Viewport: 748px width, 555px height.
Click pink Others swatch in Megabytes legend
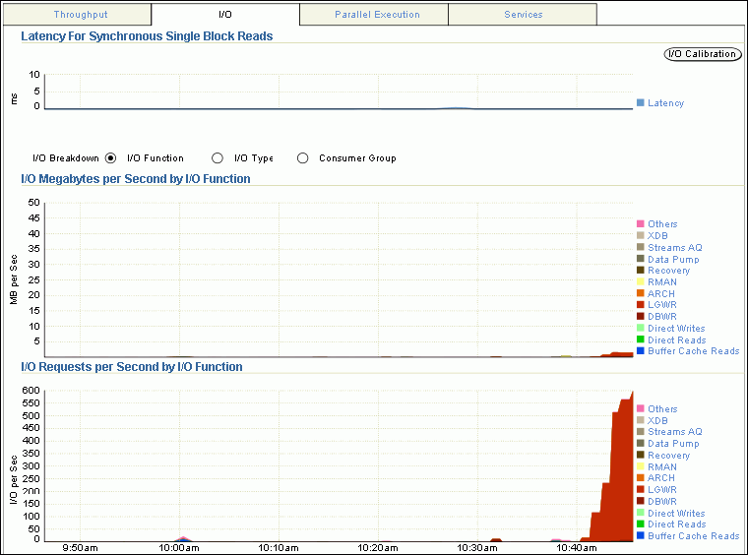click(641, 223)
